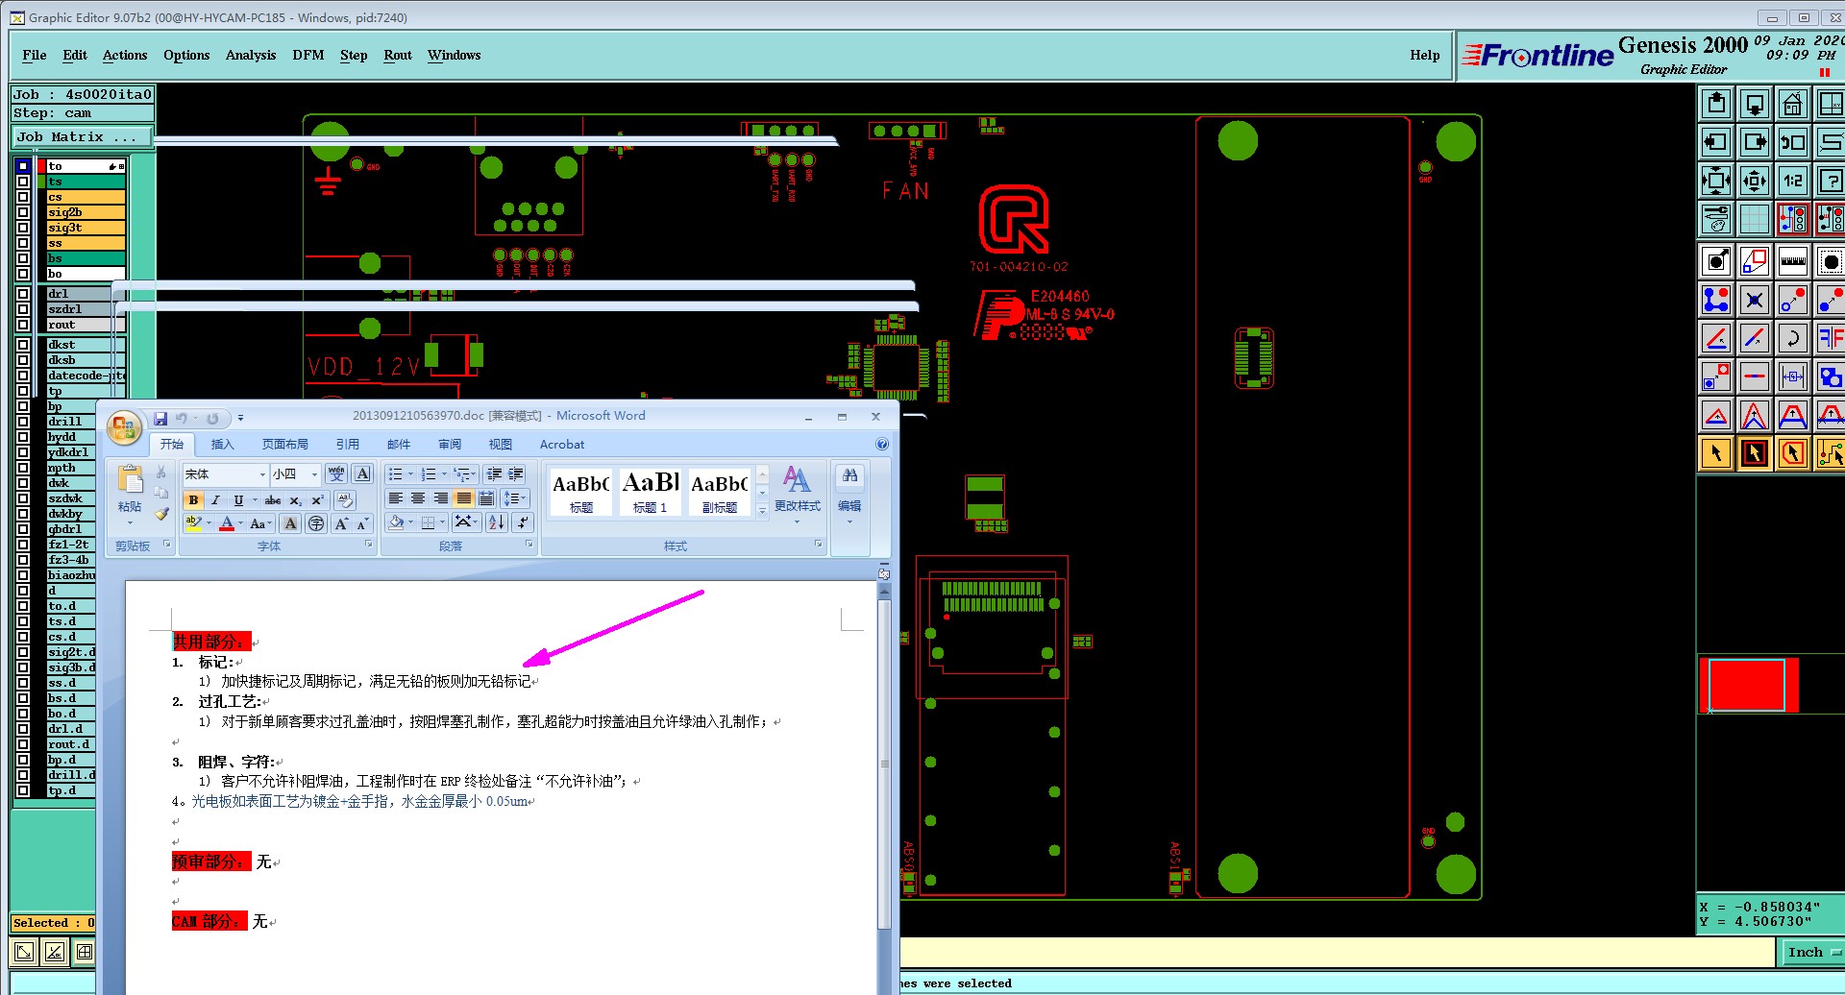
Task: Expand the 编辑 editing group menu
Action: point(849,494)
